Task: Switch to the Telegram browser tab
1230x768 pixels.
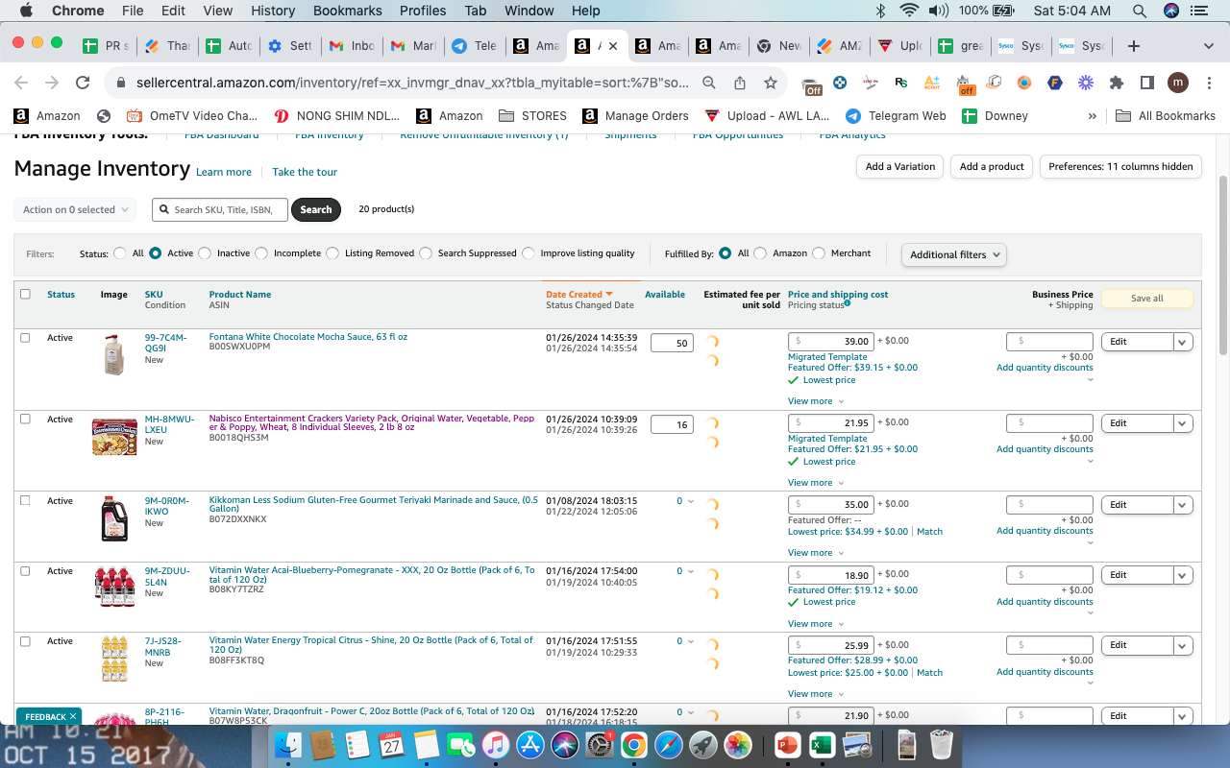Action: [x=473, y=46]
